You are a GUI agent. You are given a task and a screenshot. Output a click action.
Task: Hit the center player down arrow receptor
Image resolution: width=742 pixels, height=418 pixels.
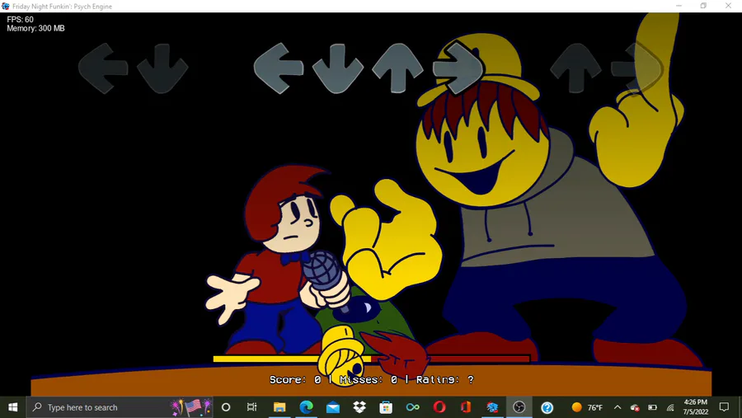click(x=337, y=68)
